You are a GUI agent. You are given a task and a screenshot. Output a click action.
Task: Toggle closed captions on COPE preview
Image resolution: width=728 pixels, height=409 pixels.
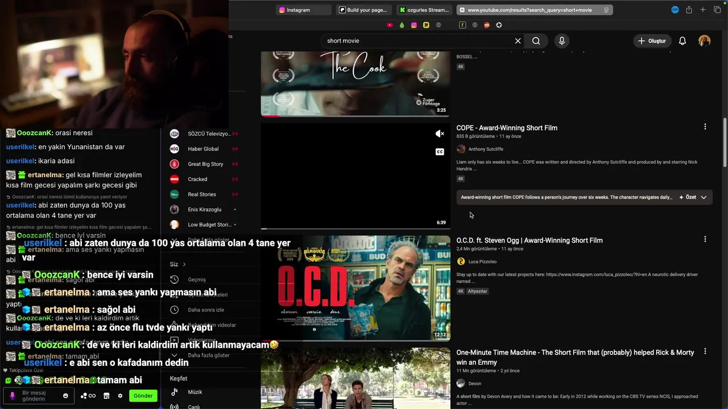440,152
